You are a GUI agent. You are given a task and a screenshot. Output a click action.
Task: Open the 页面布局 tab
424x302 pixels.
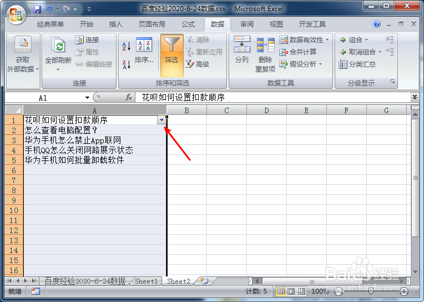[x=152, y=24]
